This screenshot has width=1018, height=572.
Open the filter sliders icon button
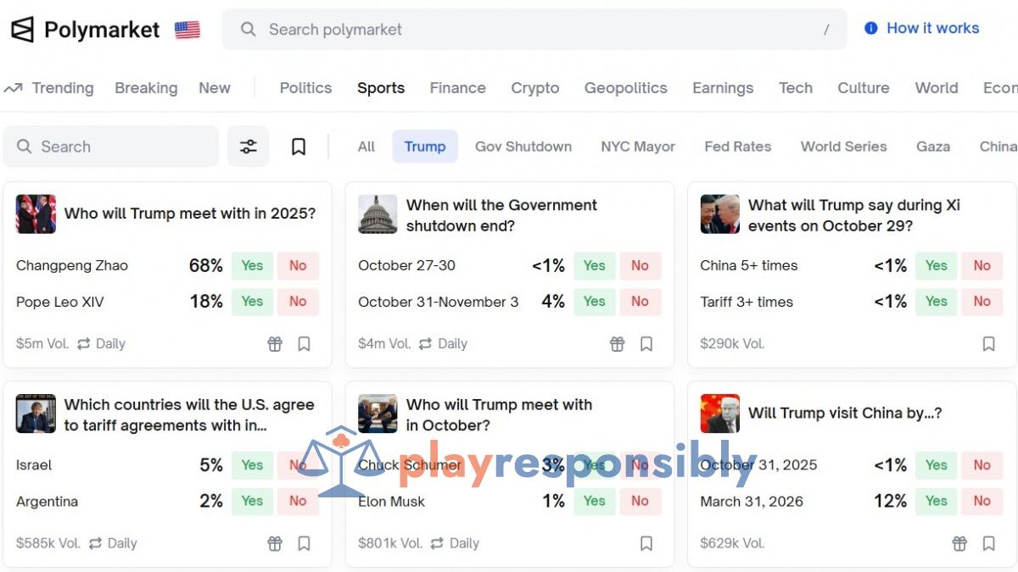click(248, 147)
